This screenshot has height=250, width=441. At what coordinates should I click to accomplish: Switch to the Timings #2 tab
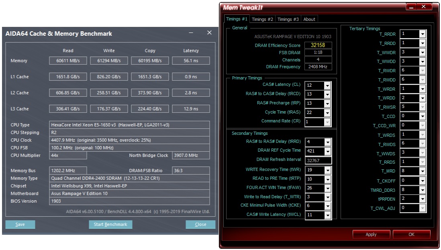tap(262, 19)
